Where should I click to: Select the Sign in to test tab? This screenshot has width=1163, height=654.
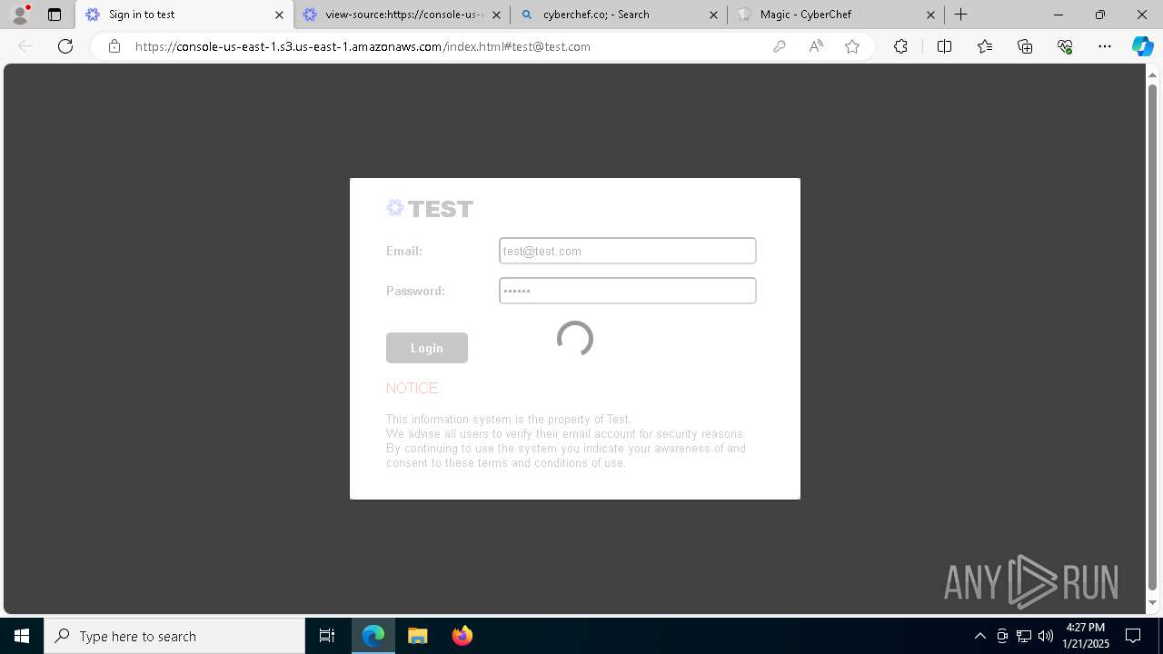pyautogui.click(x=184, y=15)
